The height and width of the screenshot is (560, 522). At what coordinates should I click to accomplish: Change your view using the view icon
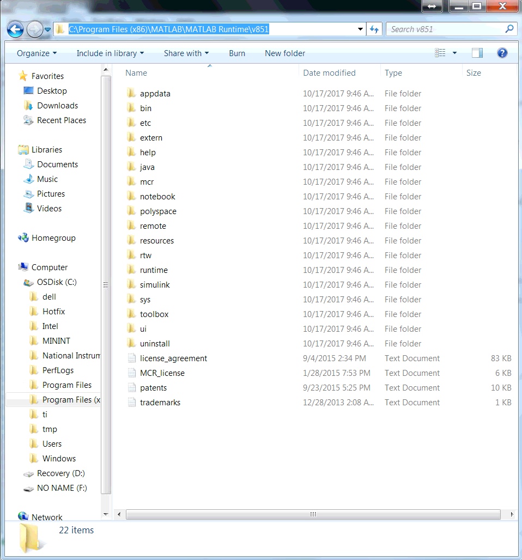440,53
